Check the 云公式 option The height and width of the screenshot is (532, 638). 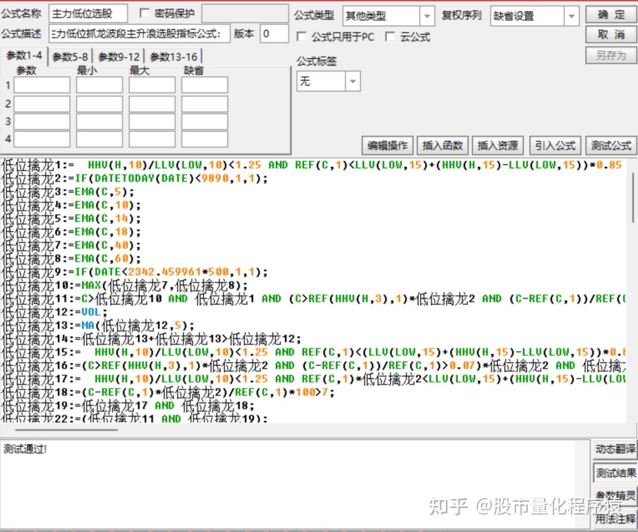point(390,36)
